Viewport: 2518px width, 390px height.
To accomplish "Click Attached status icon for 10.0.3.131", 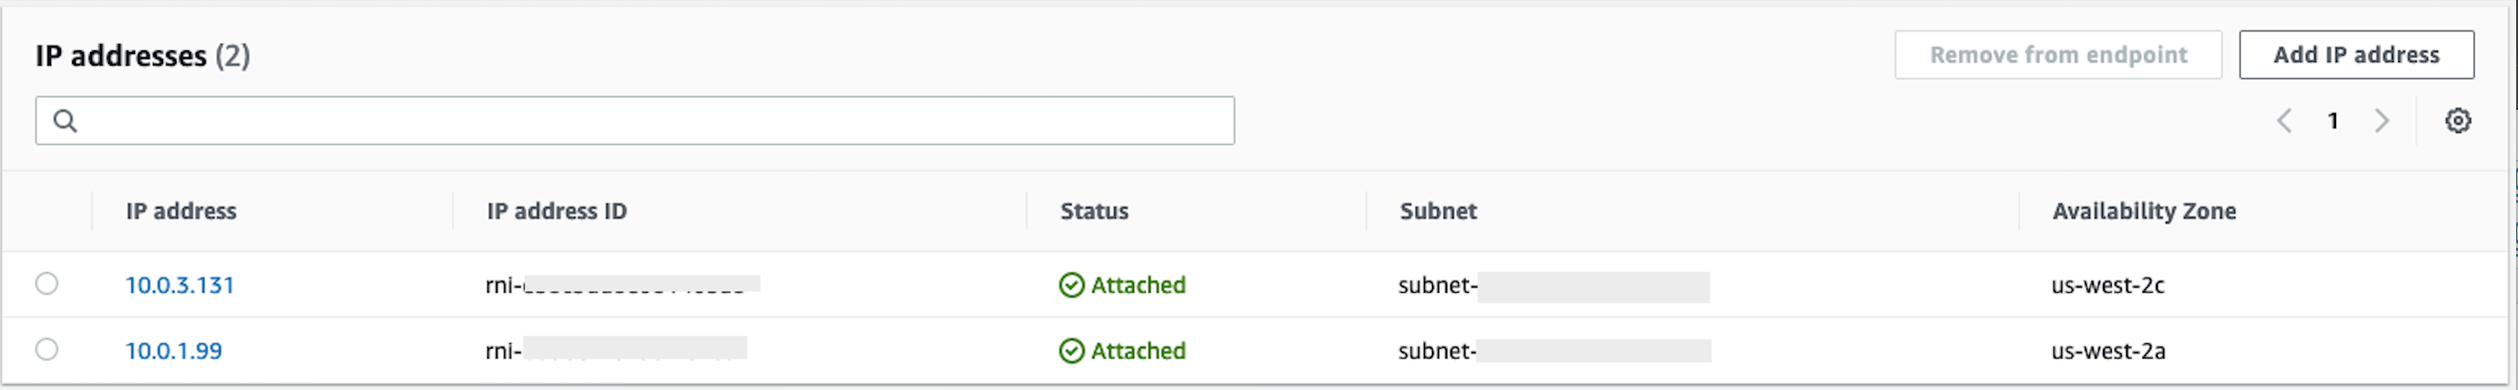I will pos(1072,285).
